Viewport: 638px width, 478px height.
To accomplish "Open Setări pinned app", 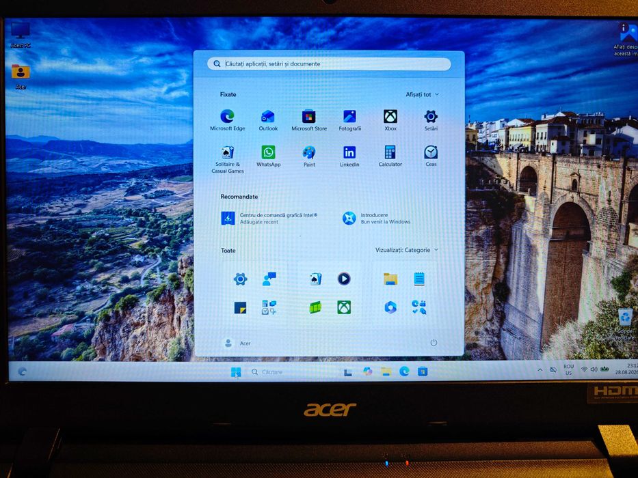I will [x=431, y=121].
